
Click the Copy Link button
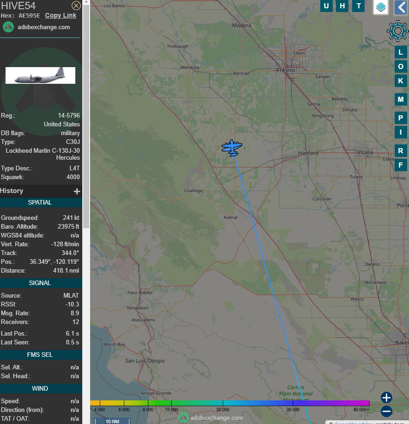(x=61, y=15)
